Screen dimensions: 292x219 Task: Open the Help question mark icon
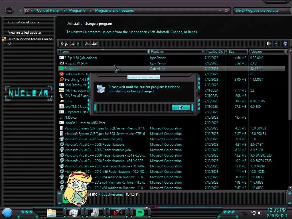click(x=285, y=44)
